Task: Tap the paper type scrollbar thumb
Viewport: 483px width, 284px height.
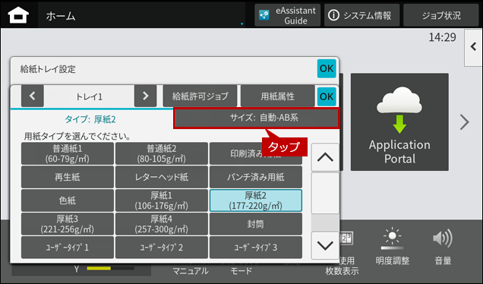Action: [x=325, y=193]
